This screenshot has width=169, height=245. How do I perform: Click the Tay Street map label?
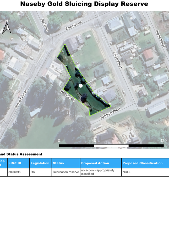[45, 25]
